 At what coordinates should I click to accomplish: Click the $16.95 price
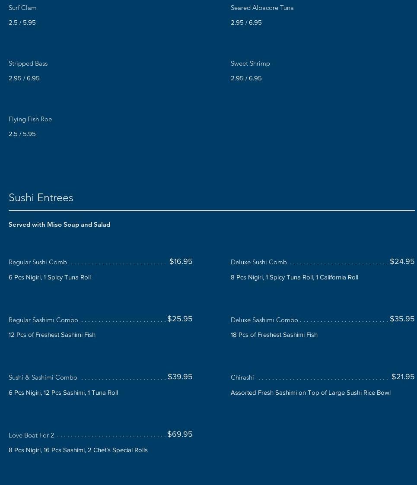181,261
